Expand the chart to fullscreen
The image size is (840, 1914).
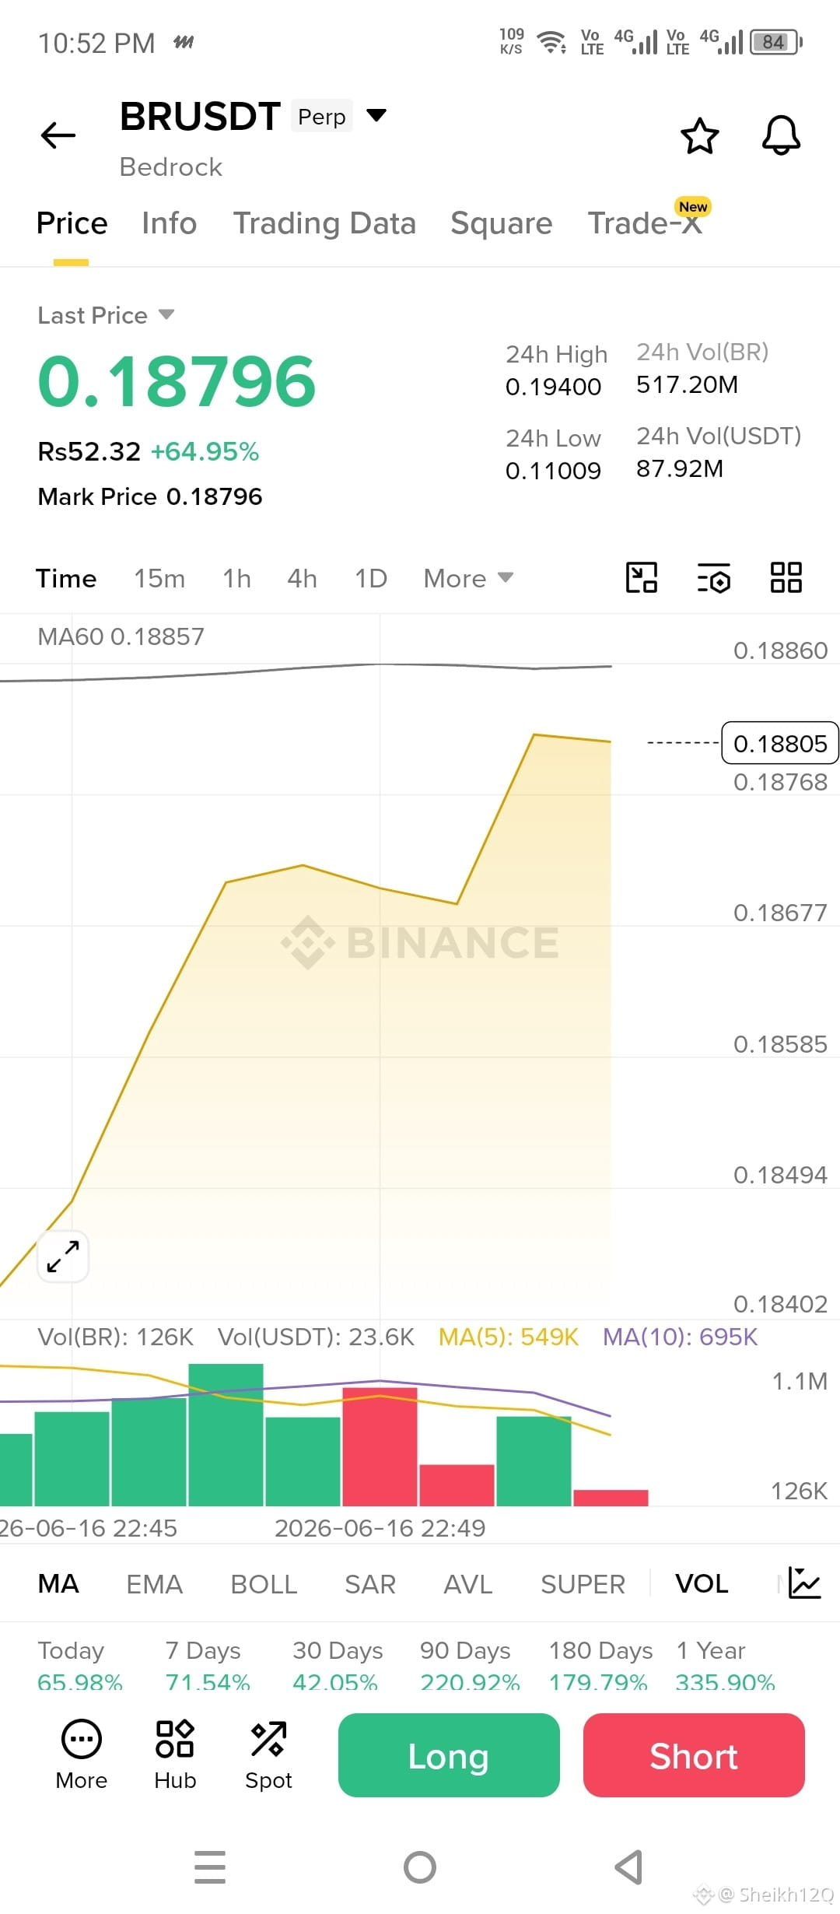pyautogui.click(x=63, y=1257)
